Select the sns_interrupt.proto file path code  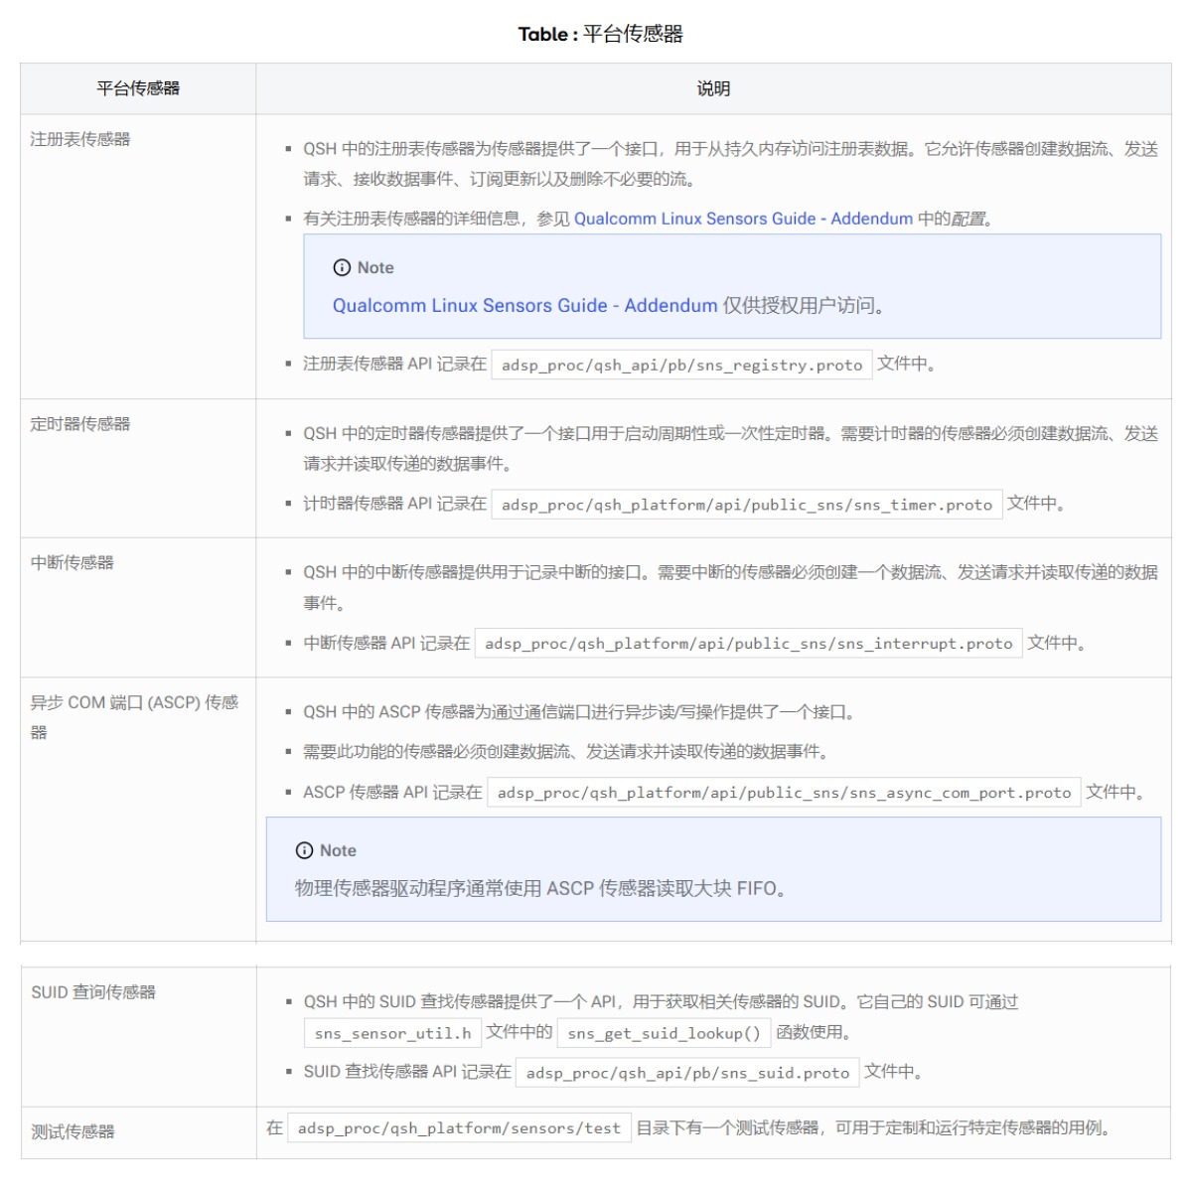[x=749, y=644]
